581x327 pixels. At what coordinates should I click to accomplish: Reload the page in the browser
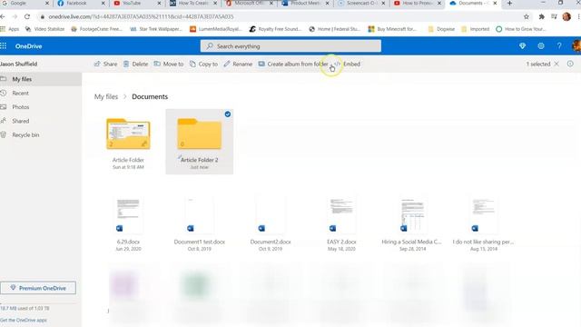coord(27,16)
